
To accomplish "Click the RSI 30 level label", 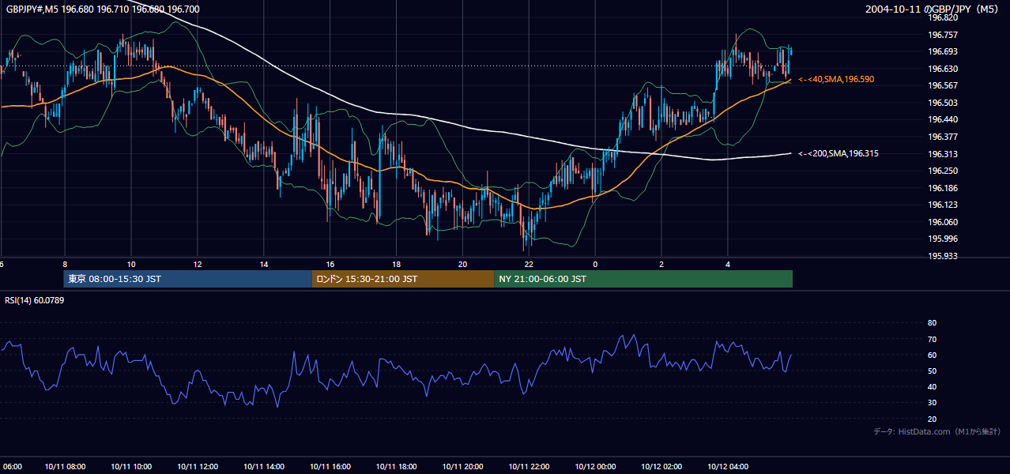I will [x=932, y=403].
